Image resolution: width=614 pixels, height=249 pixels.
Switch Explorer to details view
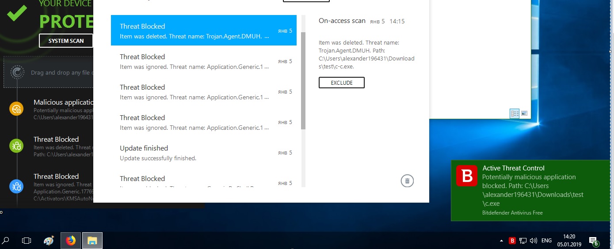(515, 113)
